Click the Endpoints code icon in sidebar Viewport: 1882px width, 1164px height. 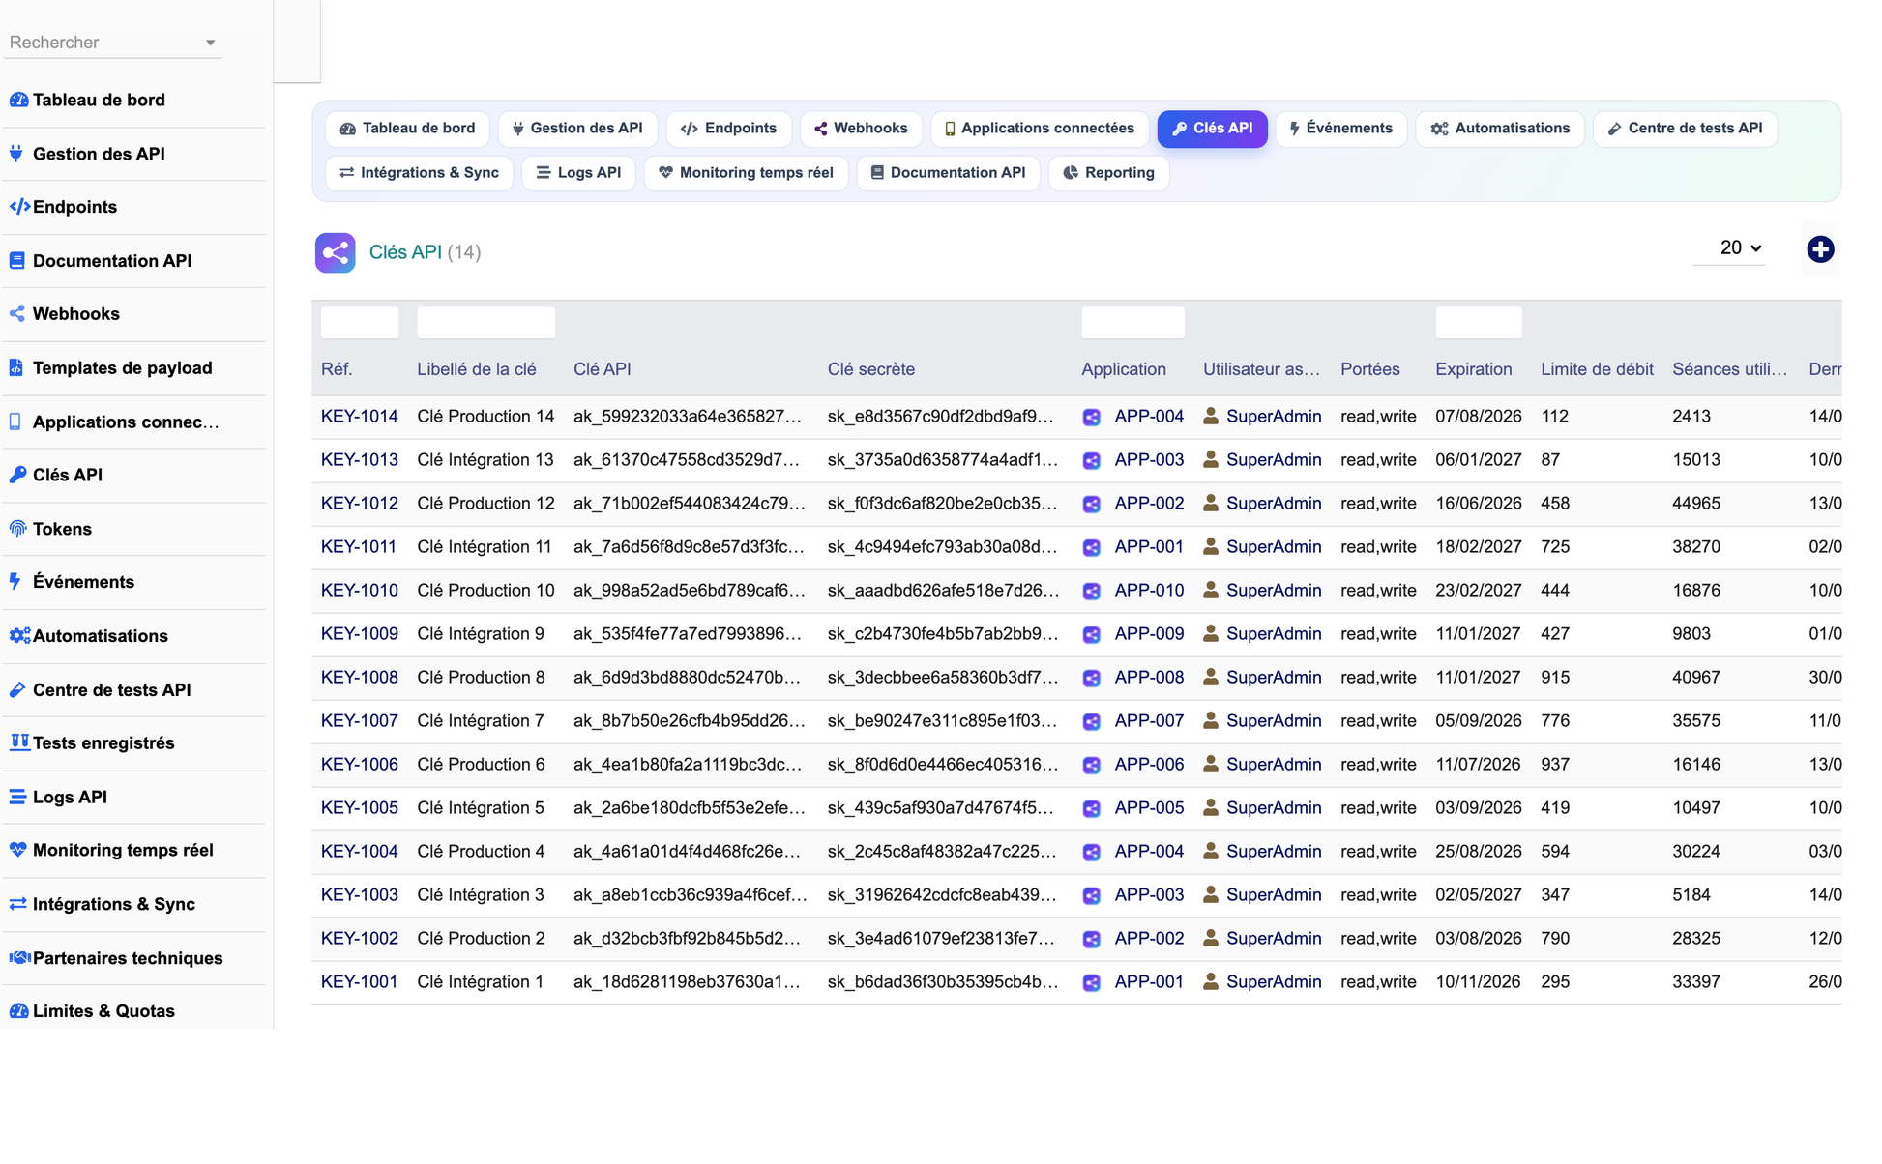click(x=19, y=207)
